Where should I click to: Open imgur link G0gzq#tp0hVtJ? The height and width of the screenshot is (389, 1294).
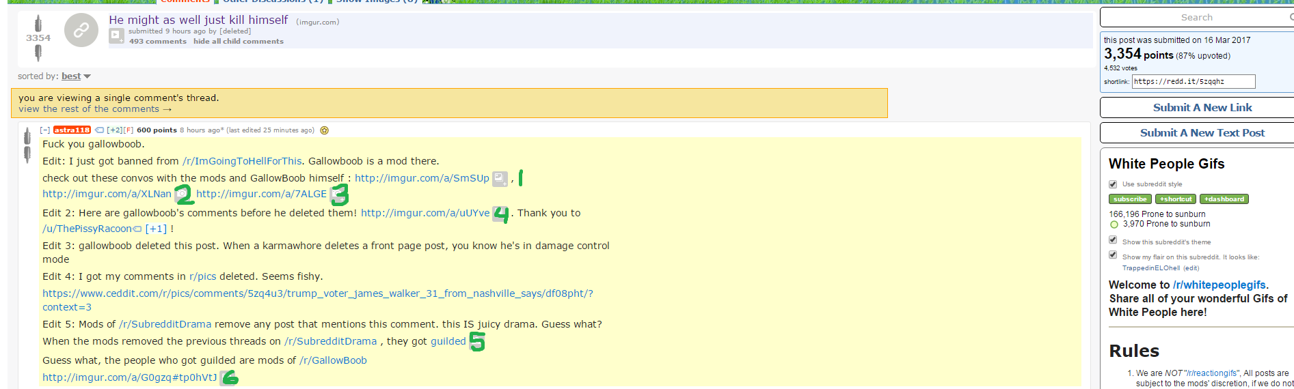pos(130,377)
